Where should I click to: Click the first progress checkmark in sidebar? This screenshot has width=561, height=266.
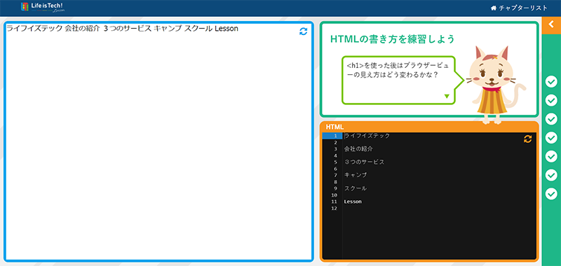click(x=551, y=82)
